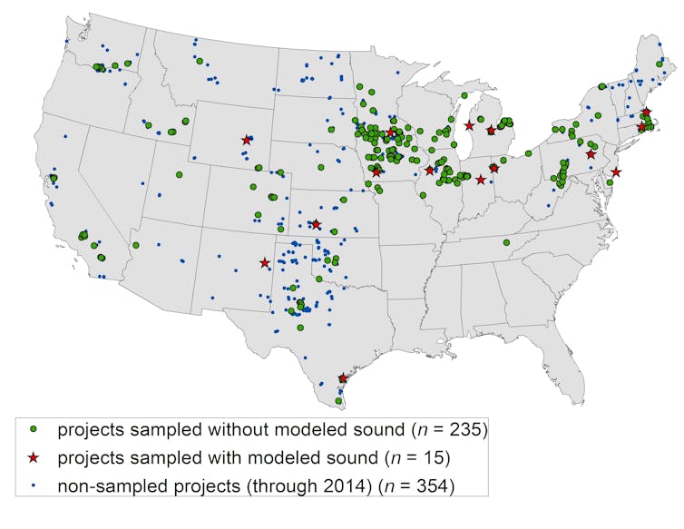Select the red star in central Illinois
The image size is (684, 529).
pos(429,171)
